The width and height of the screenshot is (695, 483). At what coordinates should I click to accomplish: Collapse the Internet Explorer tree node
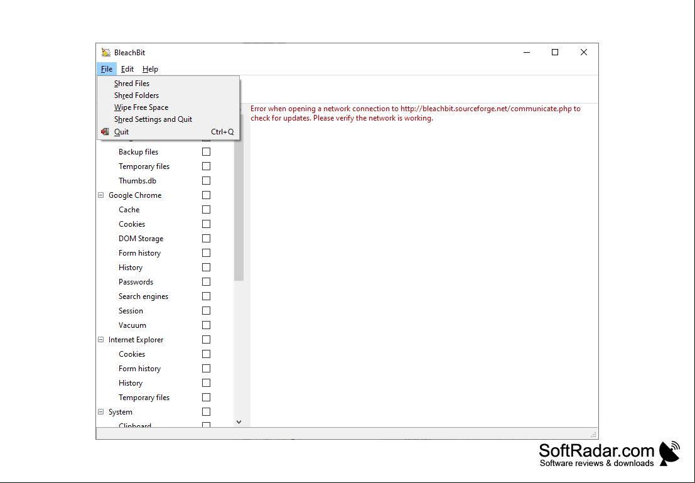coord(100,340)
